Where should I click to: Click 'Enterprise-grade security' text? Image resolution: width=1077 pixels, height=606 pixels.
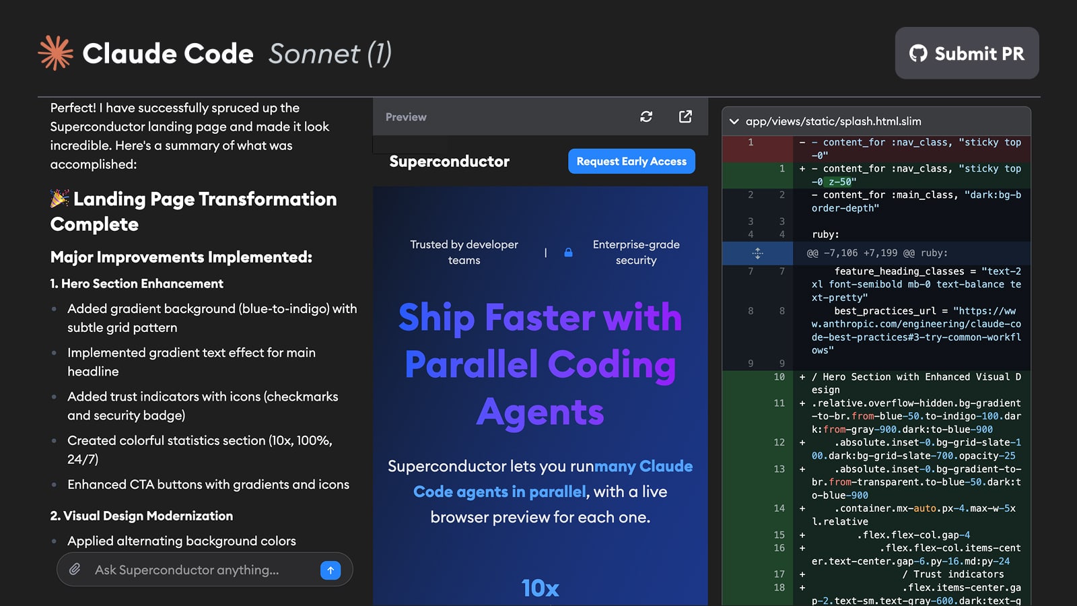coord(636,252)
